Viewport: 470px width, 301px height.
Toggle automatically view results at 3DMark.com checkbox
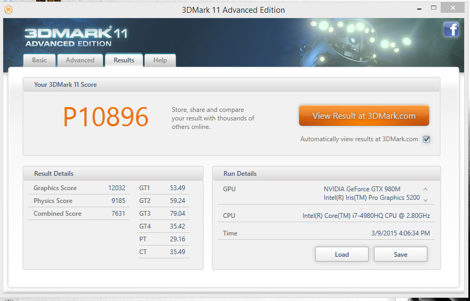(427, 139)
